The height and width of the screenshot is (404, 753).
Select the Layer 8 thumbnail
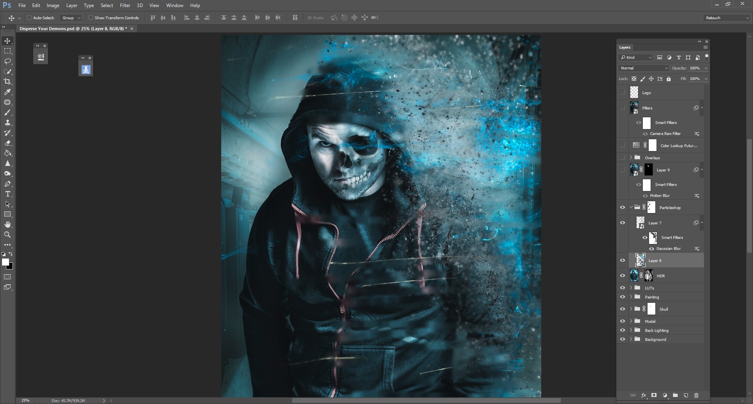point(640,260)
